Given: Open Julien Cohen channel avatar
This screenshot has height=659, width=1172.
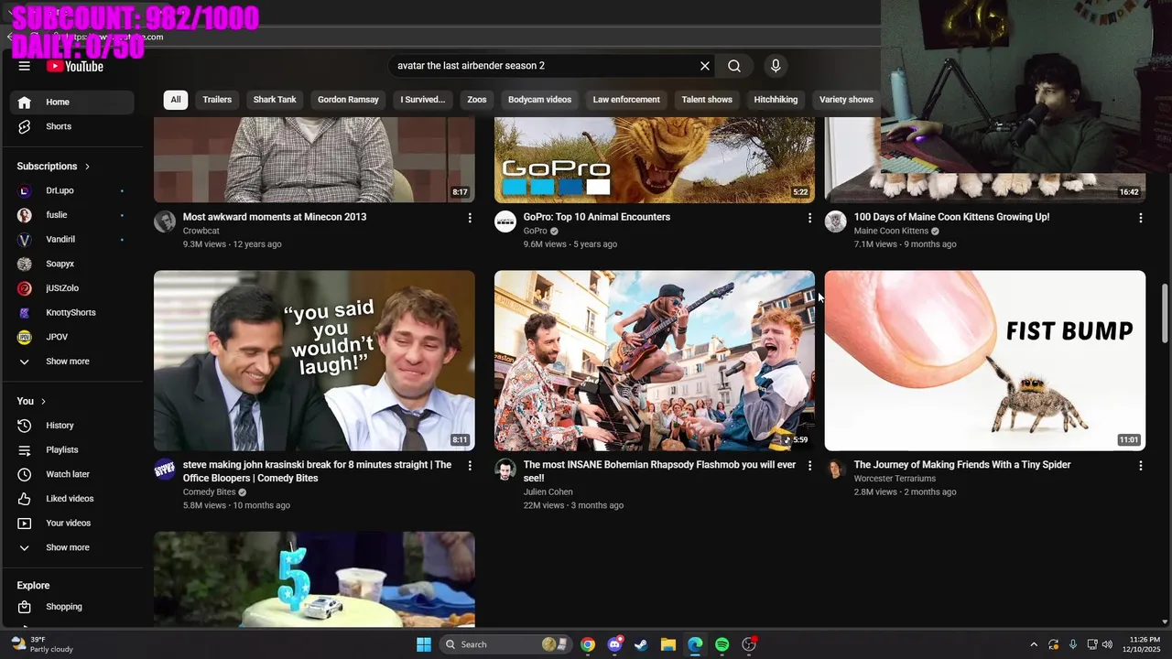Looking at the screenshot, I should click(505, 470).
